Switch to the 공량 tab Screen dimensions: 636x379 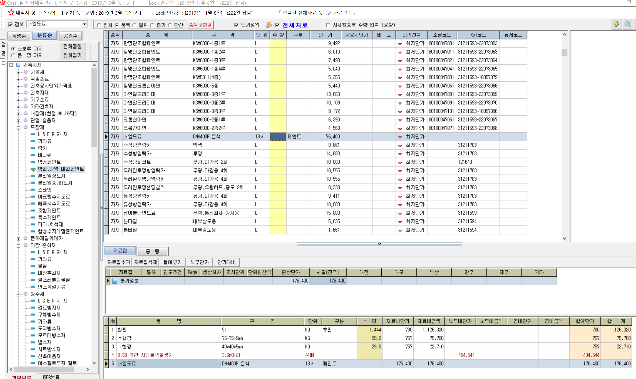click(153, 251)
